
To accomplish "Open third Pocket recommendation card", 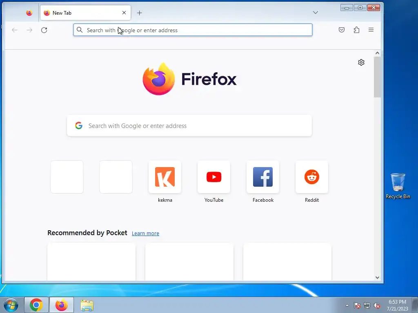I will (287, 262).
